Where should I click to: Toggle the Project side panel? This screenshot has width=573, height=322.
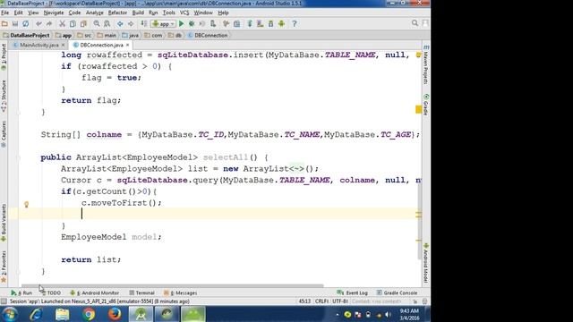(4, 57)
